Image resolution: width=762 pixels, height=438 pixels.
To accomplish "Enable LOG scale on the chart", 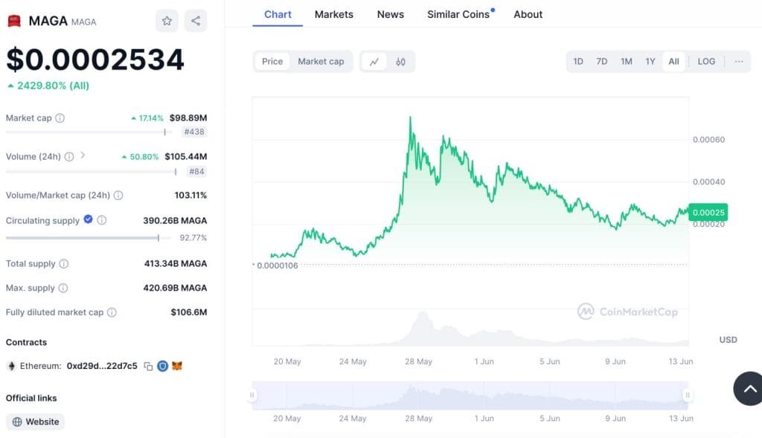I will 705,62.
